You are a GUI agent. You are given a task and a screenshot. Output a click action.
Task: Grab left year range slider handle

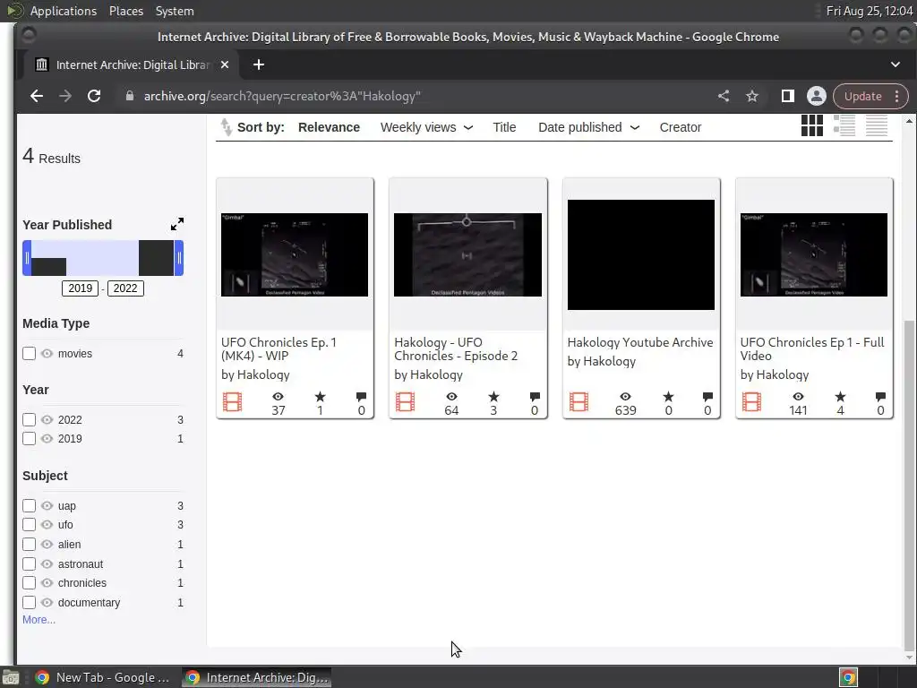27,258
